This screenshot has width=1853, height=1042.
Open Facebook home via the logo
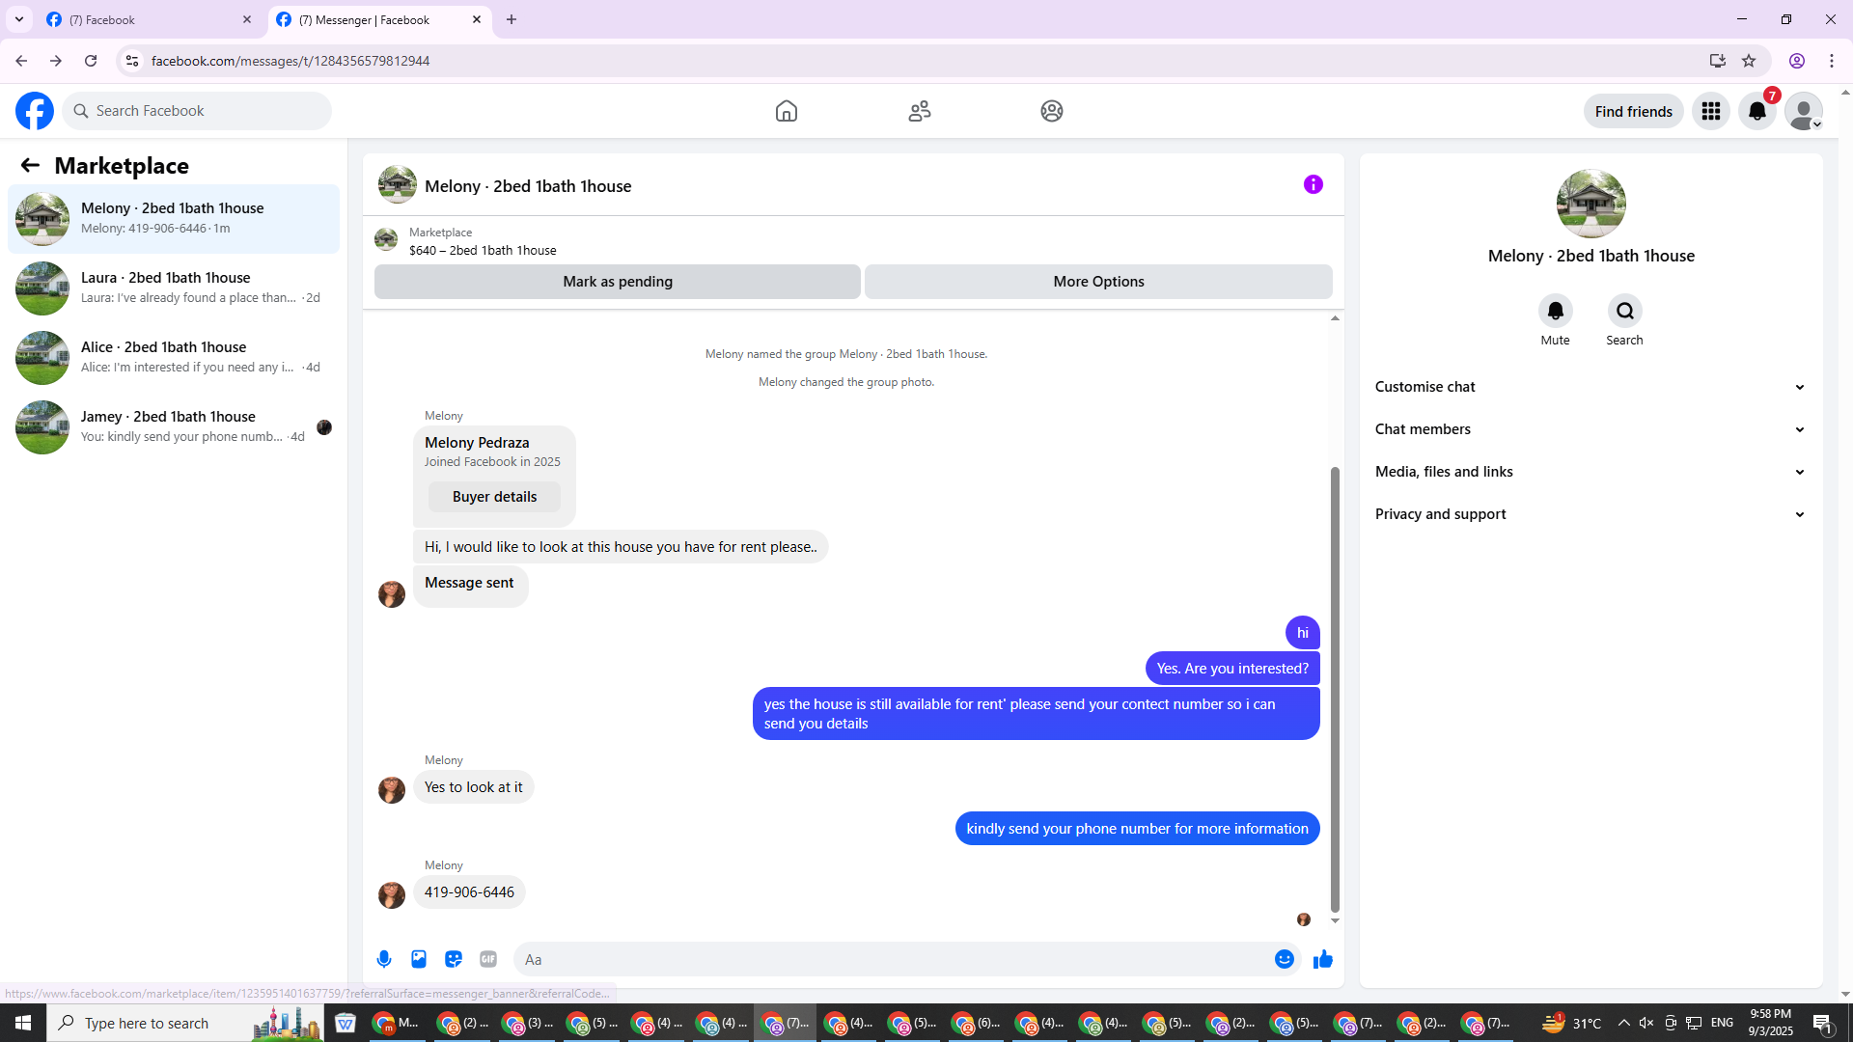coord(35,111)
